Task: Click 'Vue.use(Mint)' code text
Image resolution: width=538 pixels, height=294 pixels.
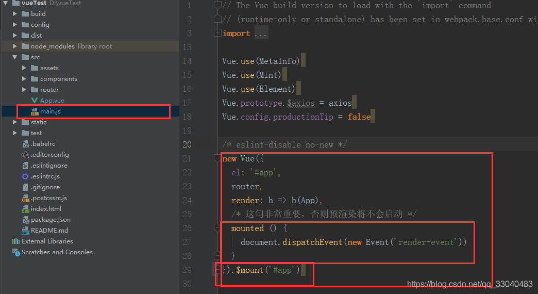Action: click(x=252, y=75)
